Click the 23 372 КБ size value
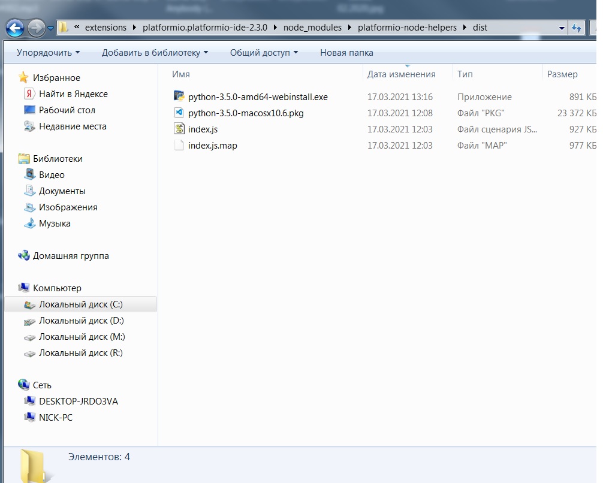This screenshot has width=603, height=483. 577,113
